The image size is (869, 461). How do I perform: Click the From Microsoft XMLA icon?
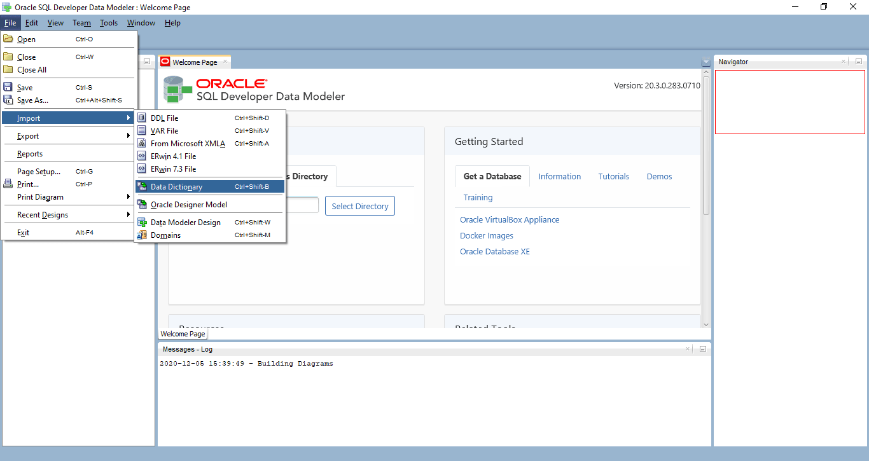point(142,143)
